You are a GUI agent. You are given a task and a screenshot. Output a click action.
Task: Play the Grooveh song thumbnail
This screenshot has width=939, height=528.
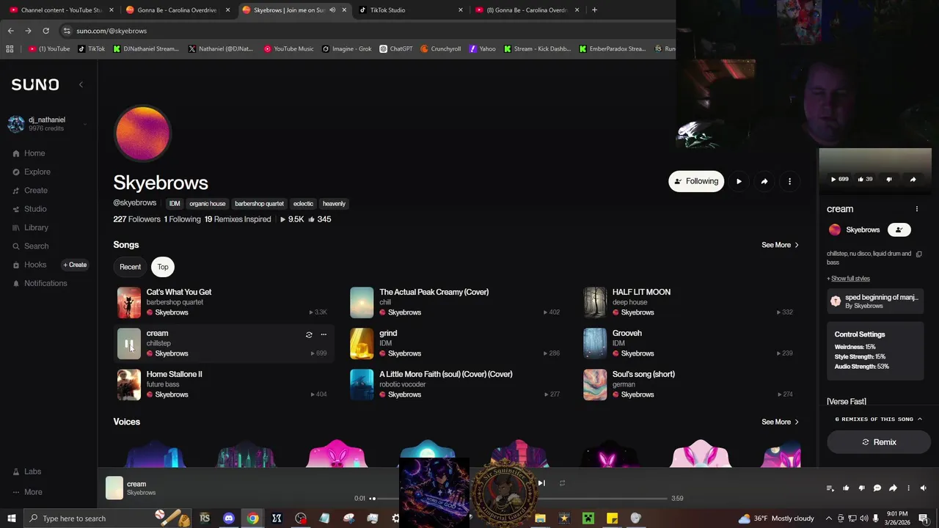(x=595, y=344)
